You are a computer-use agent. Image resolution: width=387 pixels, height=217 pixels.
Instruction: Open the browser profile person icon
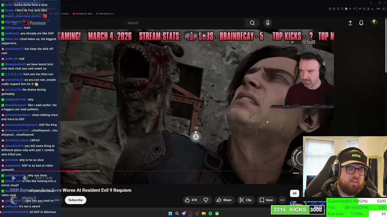[x=368, y=9]
